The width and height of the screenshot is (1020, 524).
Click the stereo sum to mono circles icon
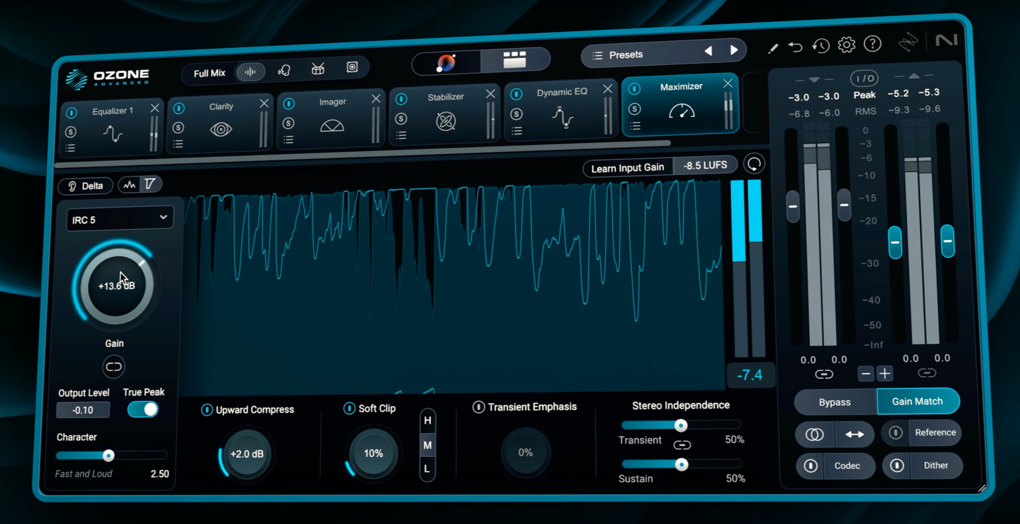pos(815,435)
